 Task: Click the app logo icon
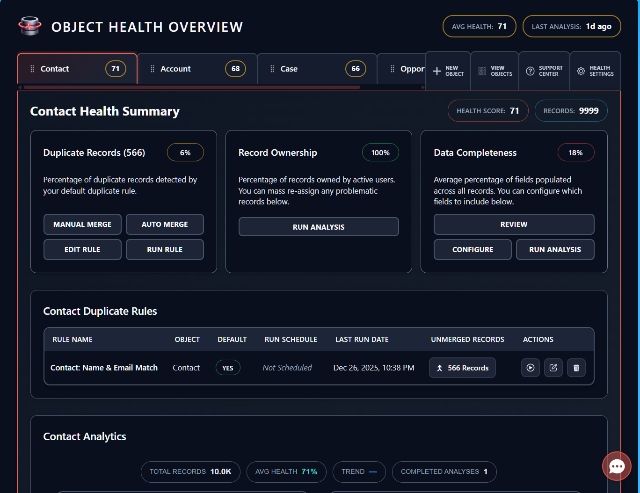coord(30,26)
